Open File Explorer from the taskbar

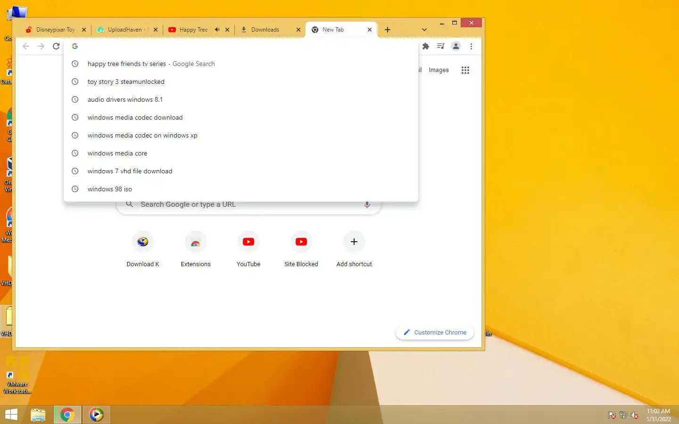(38, 415)
